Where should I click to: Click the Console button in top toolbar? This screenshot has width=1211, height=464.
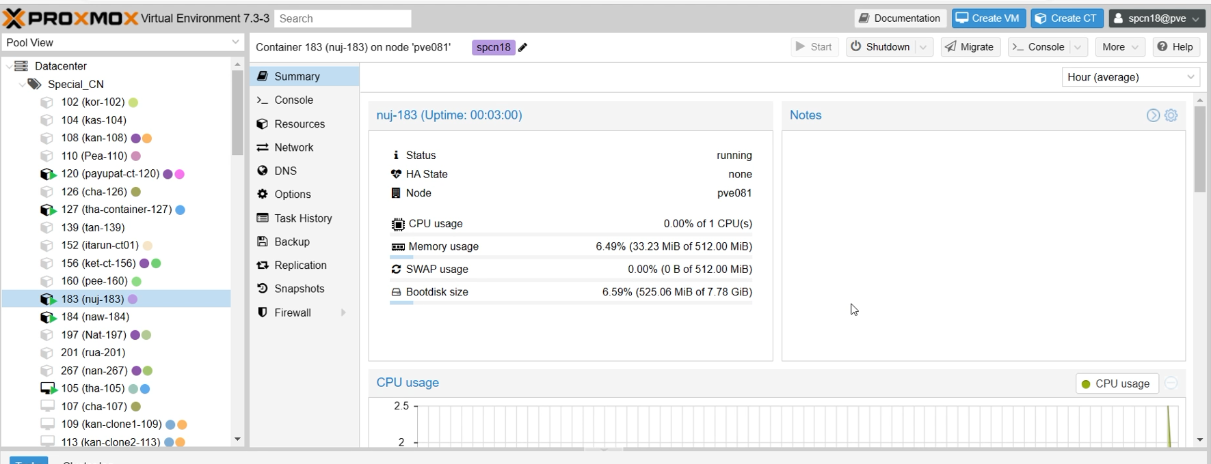click(1038, 47)
